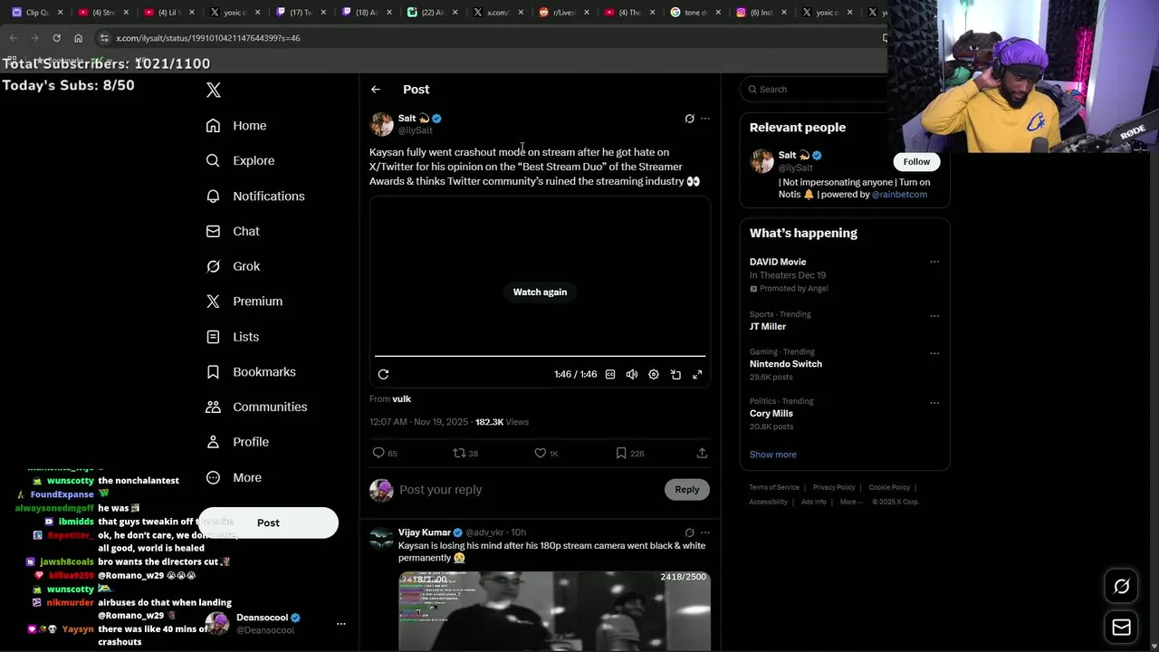This screenshot has width=1159, height=652.
Task: Expand the video to fullscreen
Action: point(697,374)
